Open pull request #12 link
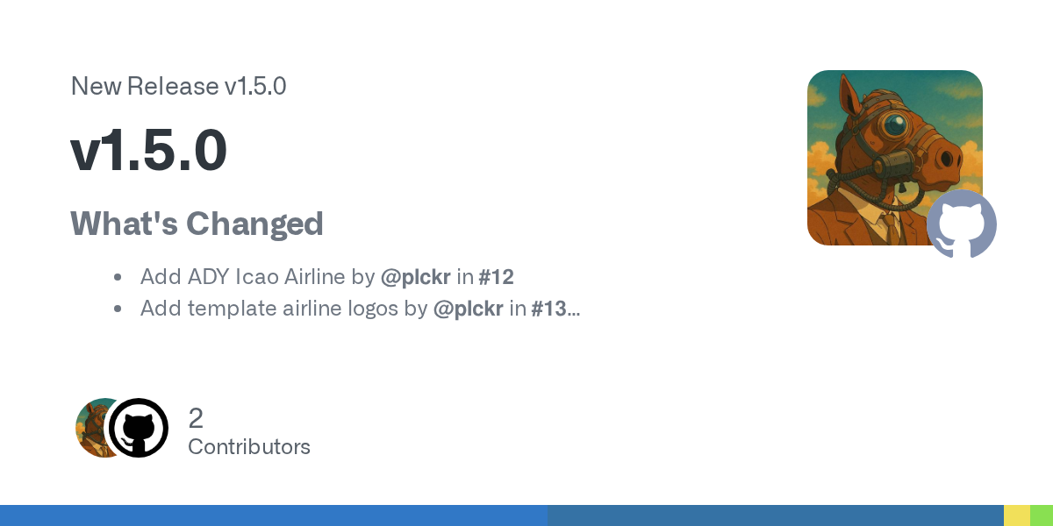 pos(497,277)
